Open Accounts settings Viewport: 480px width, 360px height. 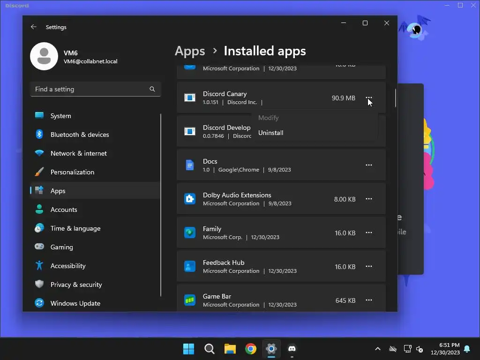click(96, 210)
